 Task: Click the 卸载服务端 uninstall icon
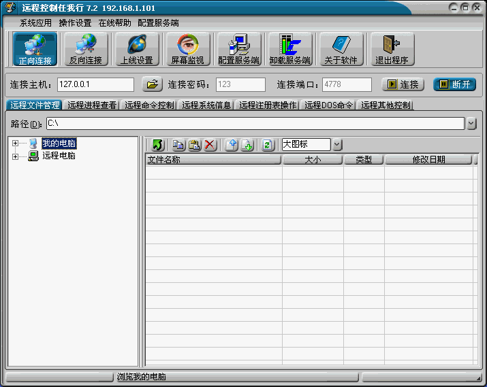[290, 49]
